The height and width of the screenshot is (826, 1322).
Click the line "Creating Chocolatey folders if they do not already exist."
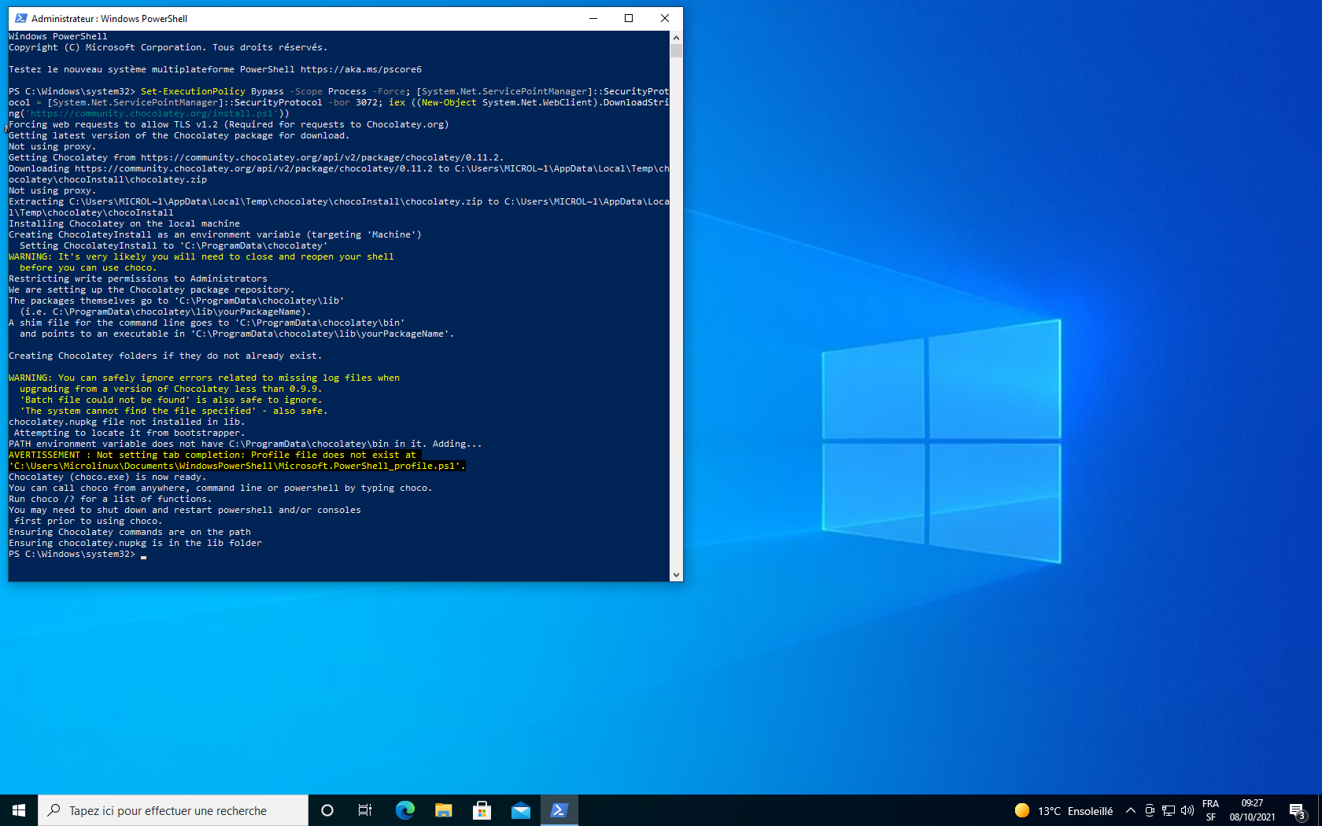coord(165,356)
